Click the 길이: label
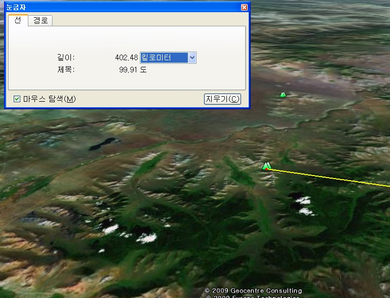This screenshot has width=390, height=298. click(x=66, y=58)
